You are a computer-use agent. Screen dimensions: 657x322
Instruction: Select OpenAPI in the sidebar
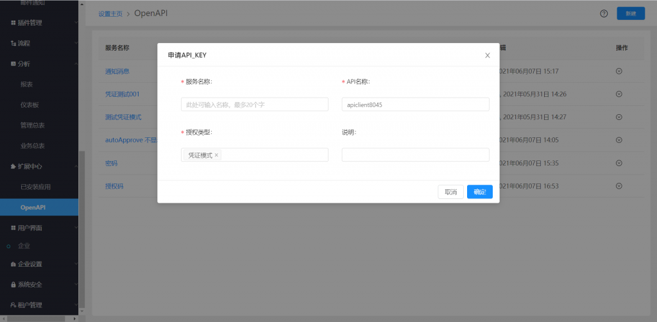pos(33,207)
